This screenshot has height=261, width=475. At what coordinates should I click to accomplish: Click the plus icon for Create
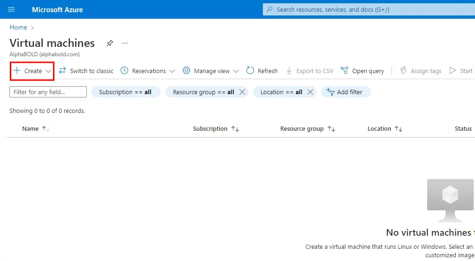click(17, 70)
